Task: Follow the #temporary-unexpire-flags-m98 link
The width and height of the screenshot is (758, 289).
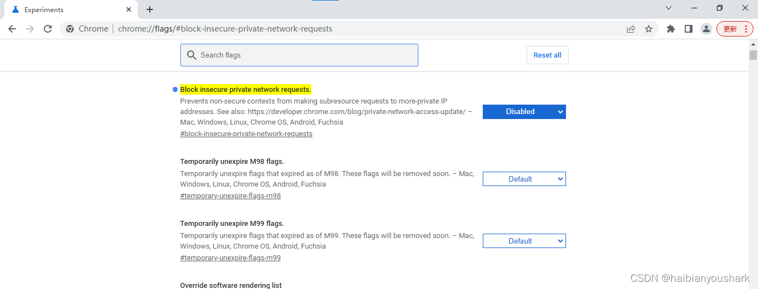Action: click(x=230, y=196)
